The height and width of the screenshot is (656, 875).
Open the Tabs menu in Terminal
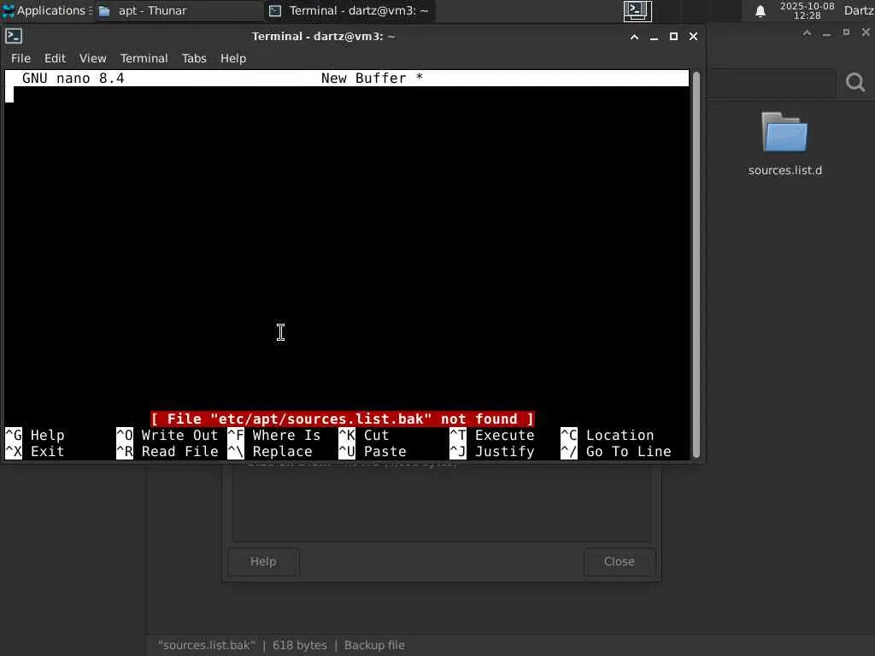(194, 58)
